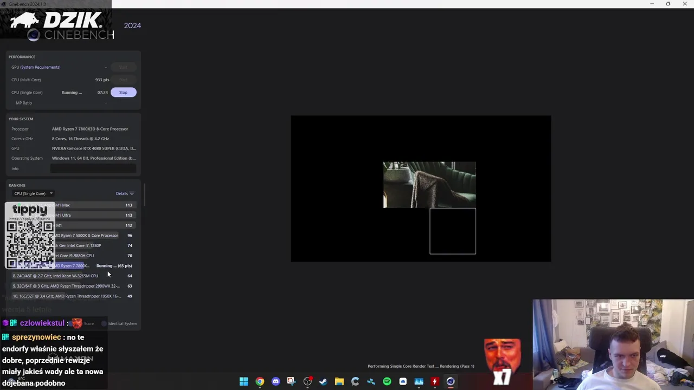This screenshot has height=390, width=694.
Task: Open Snipping Tool from the taskbar
Action: pyautogui.click(x=291, y=381)
